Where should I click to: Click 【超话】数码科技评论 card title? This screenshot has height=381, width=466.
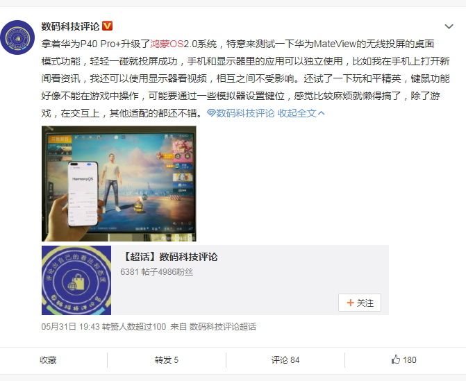coord(169,257)
